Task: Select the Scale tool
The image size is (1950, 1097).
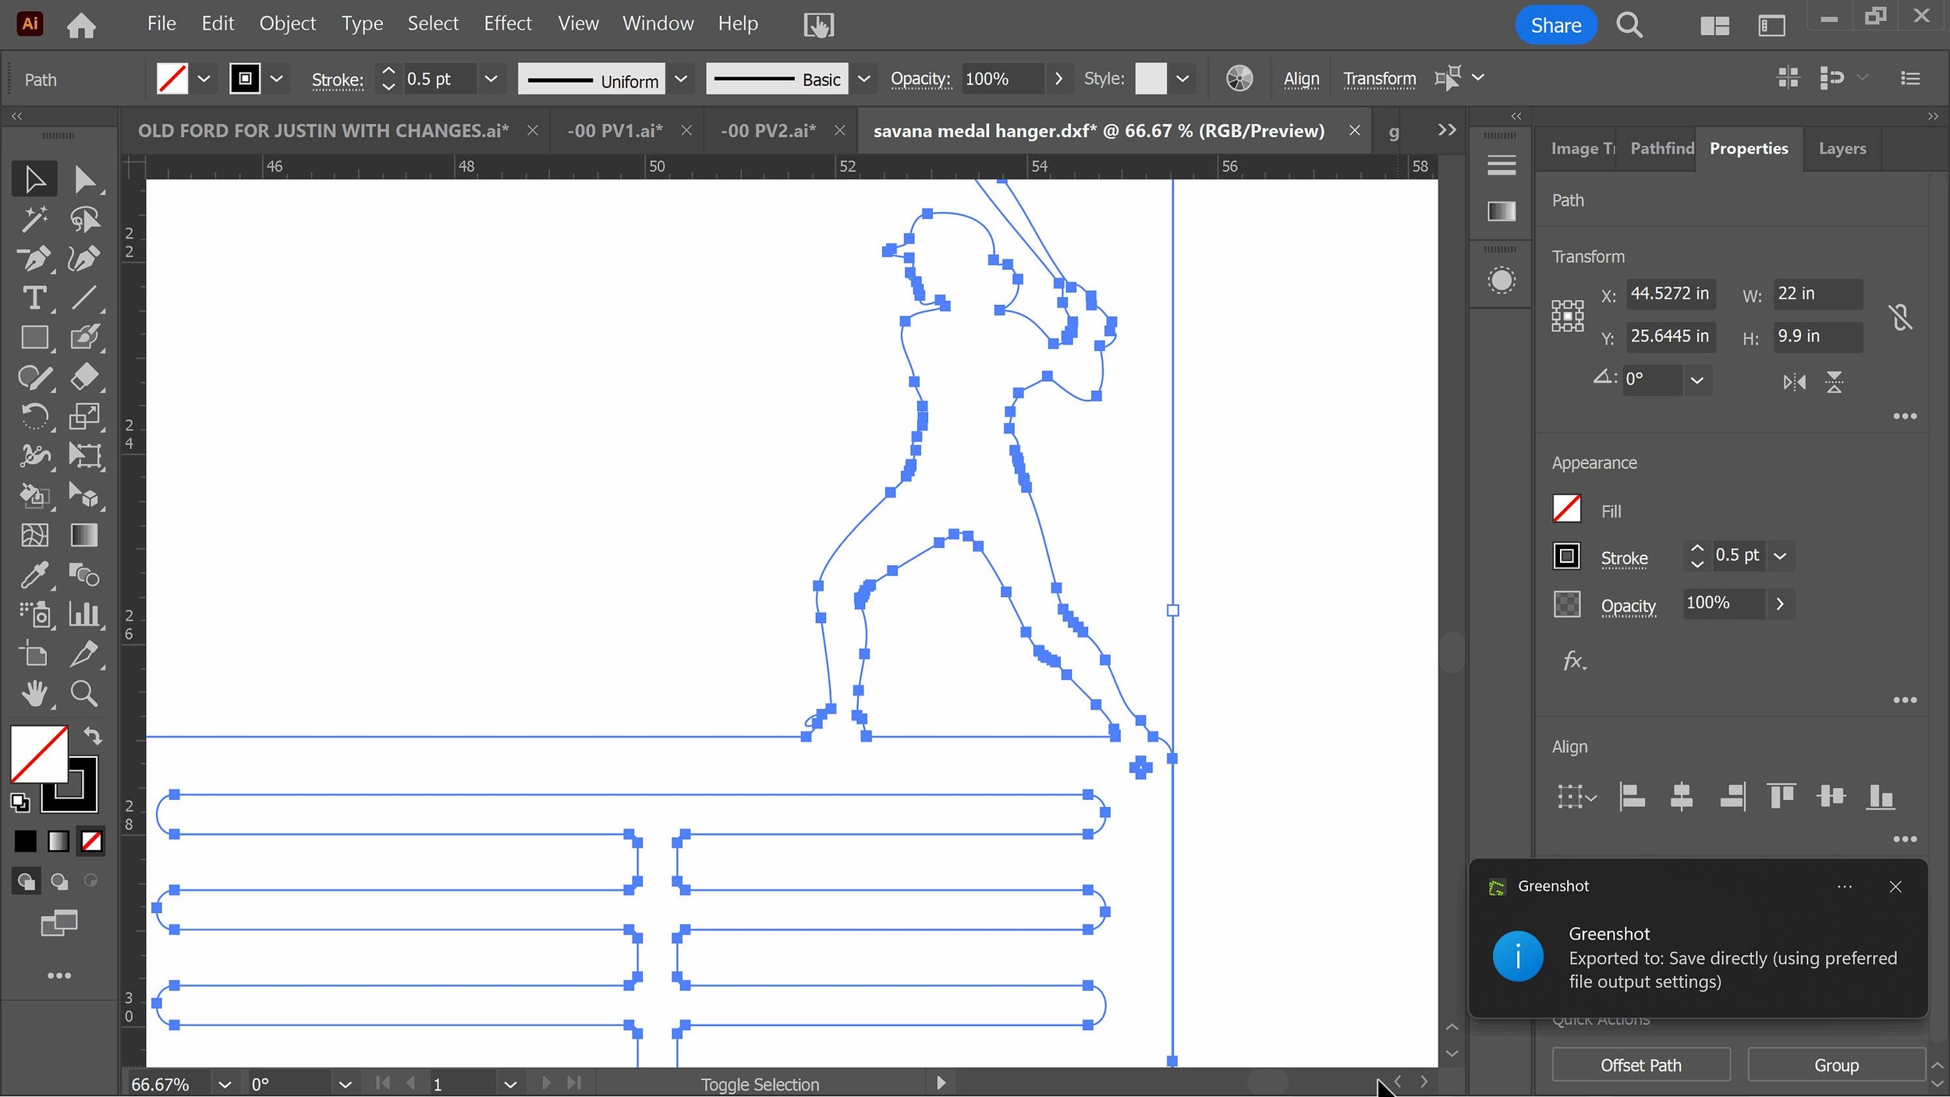Action: [83, 416]
